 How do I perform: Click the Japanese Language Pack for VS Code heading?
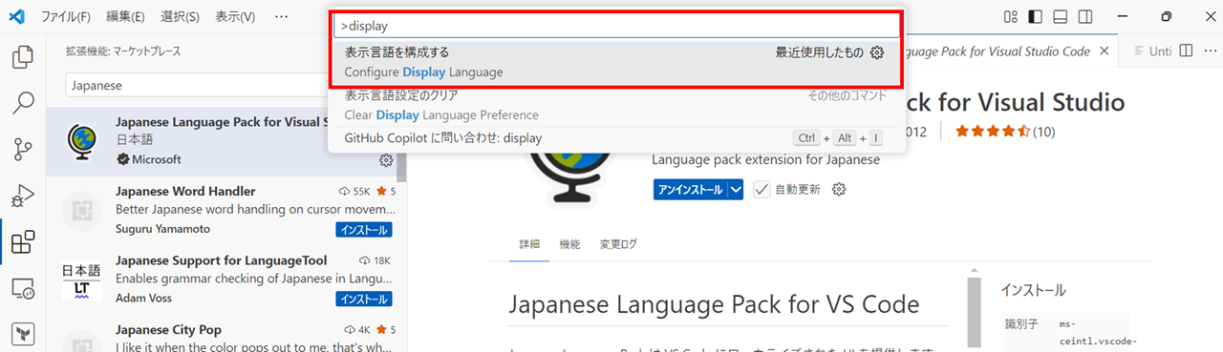click(x=715, y=304)
